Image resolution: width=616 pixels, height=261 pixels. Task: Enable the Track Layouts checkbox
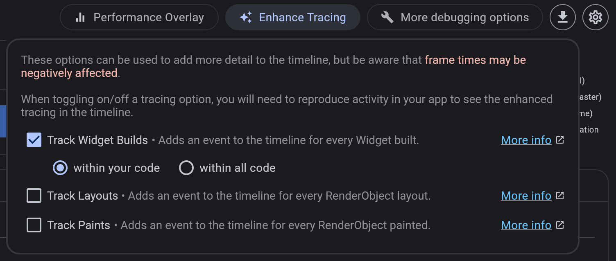click(x=34, y=196)
